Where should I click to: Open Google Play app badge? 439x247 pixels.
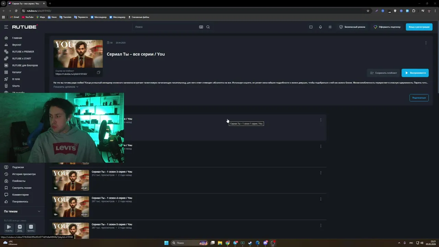(9, 228)
